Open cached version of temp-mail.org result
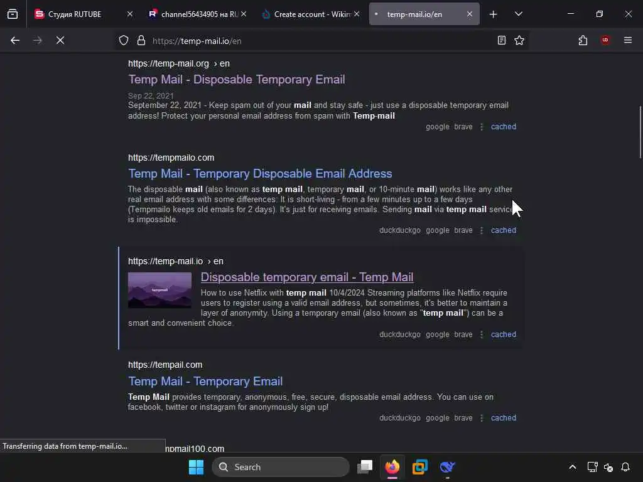The image size is (643, 482). point(504,127)
